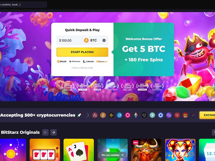215x161 pixels.
Task: Click the START PLAYING button
Action: click(x=82, y=52)
